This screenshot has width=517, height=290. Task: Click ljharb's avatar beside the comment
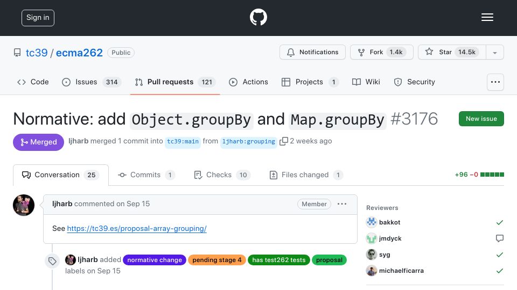pyautogui.click(x=24, y=205)
